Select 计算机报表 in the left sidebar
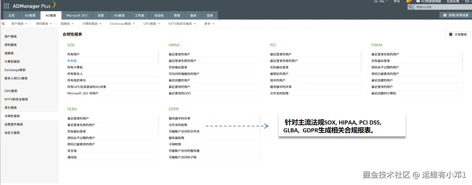The width and height of the screenshot is (472, 185). point(12,62)
